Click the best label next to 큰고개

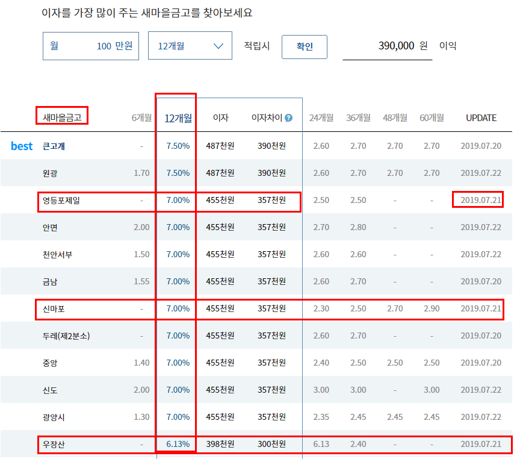point(22,146)
